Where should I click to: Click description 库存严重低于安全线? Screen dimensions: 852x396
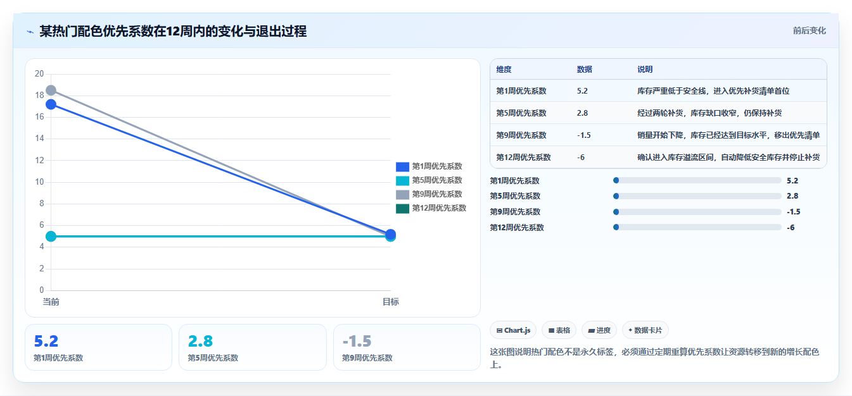click(x=713, y=91)
